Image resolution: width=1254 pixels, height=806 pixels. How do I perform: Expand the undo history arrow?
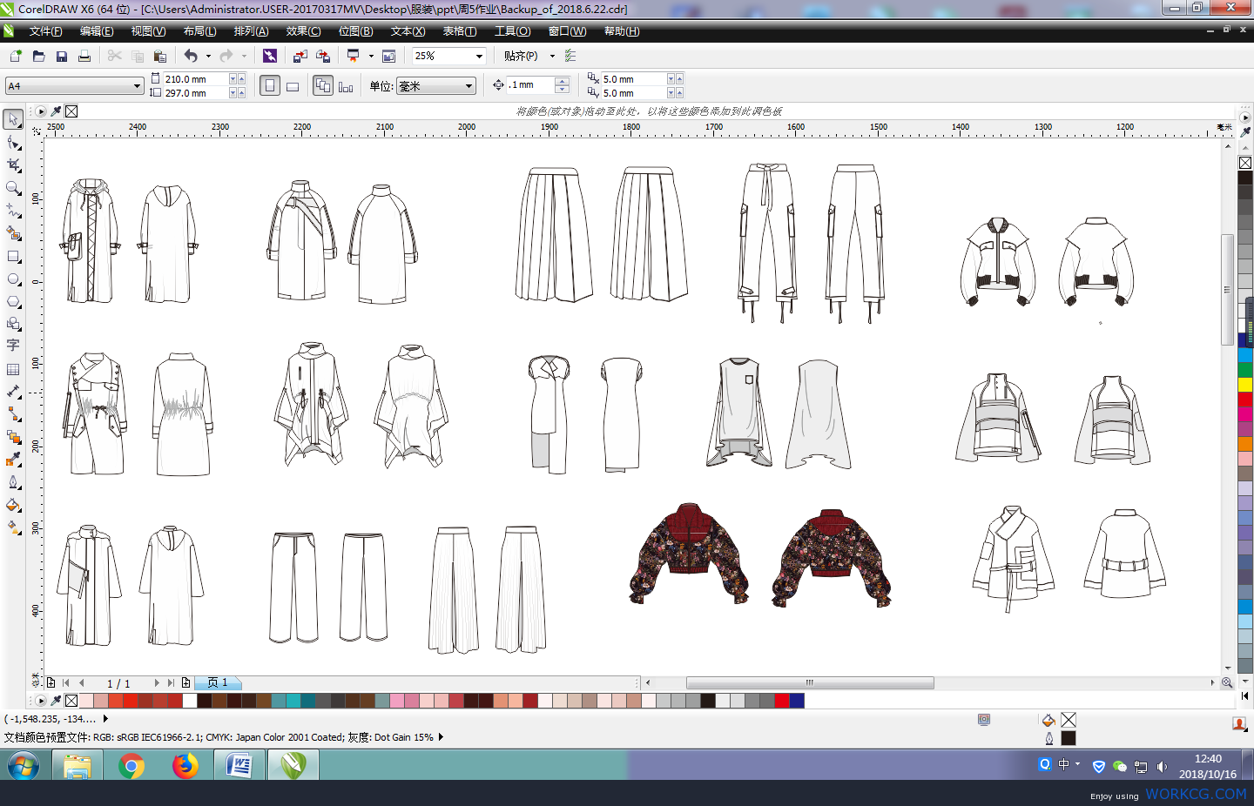point(208,56)
